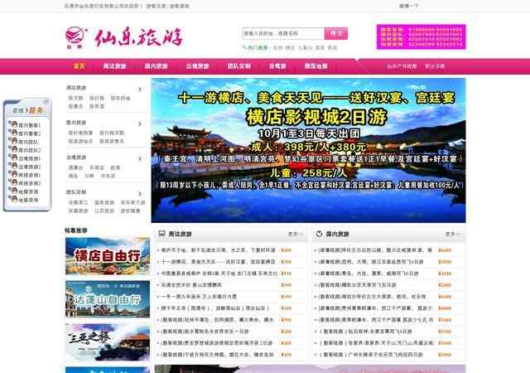Open the 东南亚 link under 出境旅游
This screenshot has height=373, width=530.
(x=97, y=167)
